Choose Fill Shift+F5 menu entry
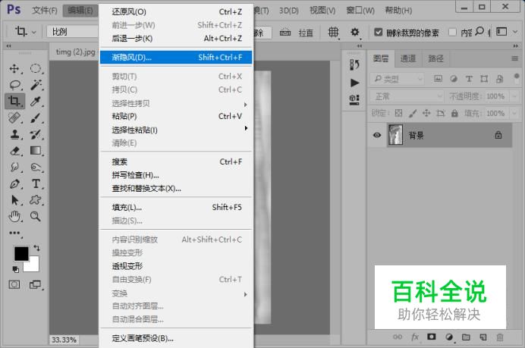The image size is (525, 348). [x=176, y=208]
